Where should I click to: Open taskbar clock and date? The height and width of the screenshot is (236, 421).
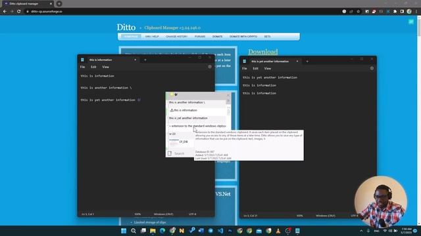click(x=407, y=231)
